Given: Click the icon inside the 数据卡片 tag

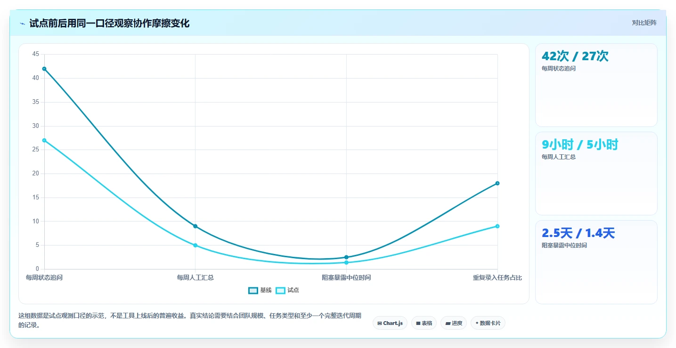Looking at the screenshot, I should 477,323.
